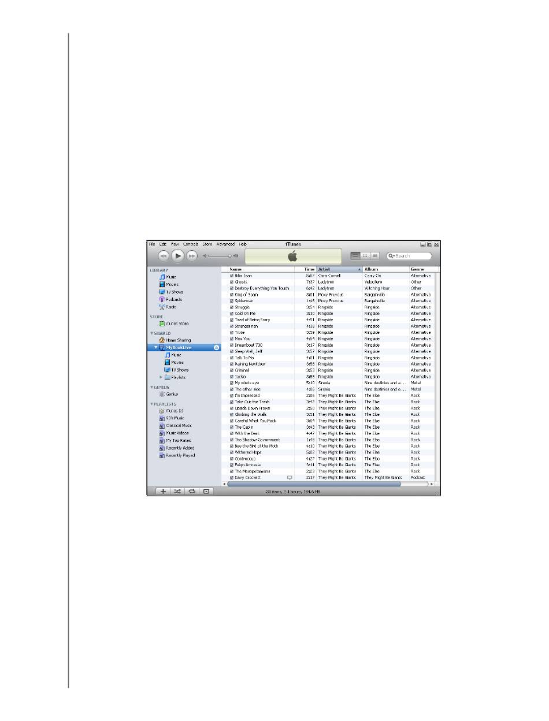Start playback with the Play button
Screen dimensions: 549x721
(178, 255)
